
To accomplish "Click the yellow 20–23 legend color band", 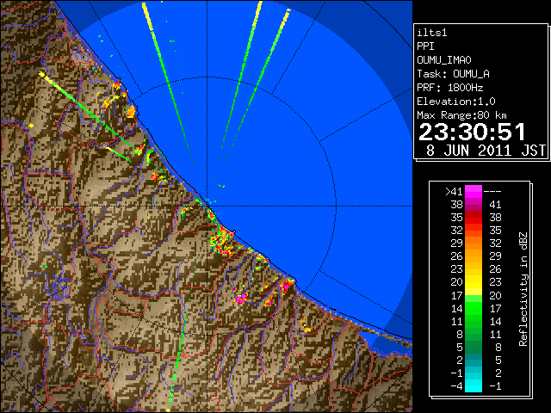I will 473,282.
